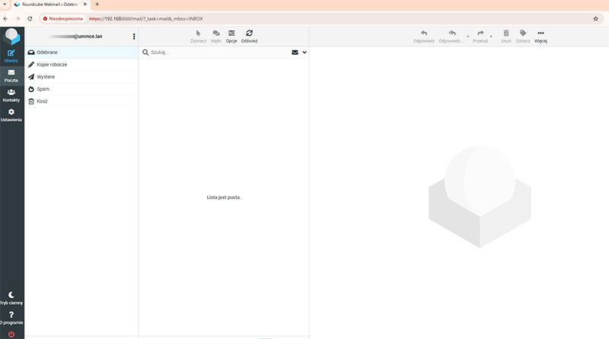Expand the search options chevron
The height and width of the screenshot is (339, 609).
(304, 52)
